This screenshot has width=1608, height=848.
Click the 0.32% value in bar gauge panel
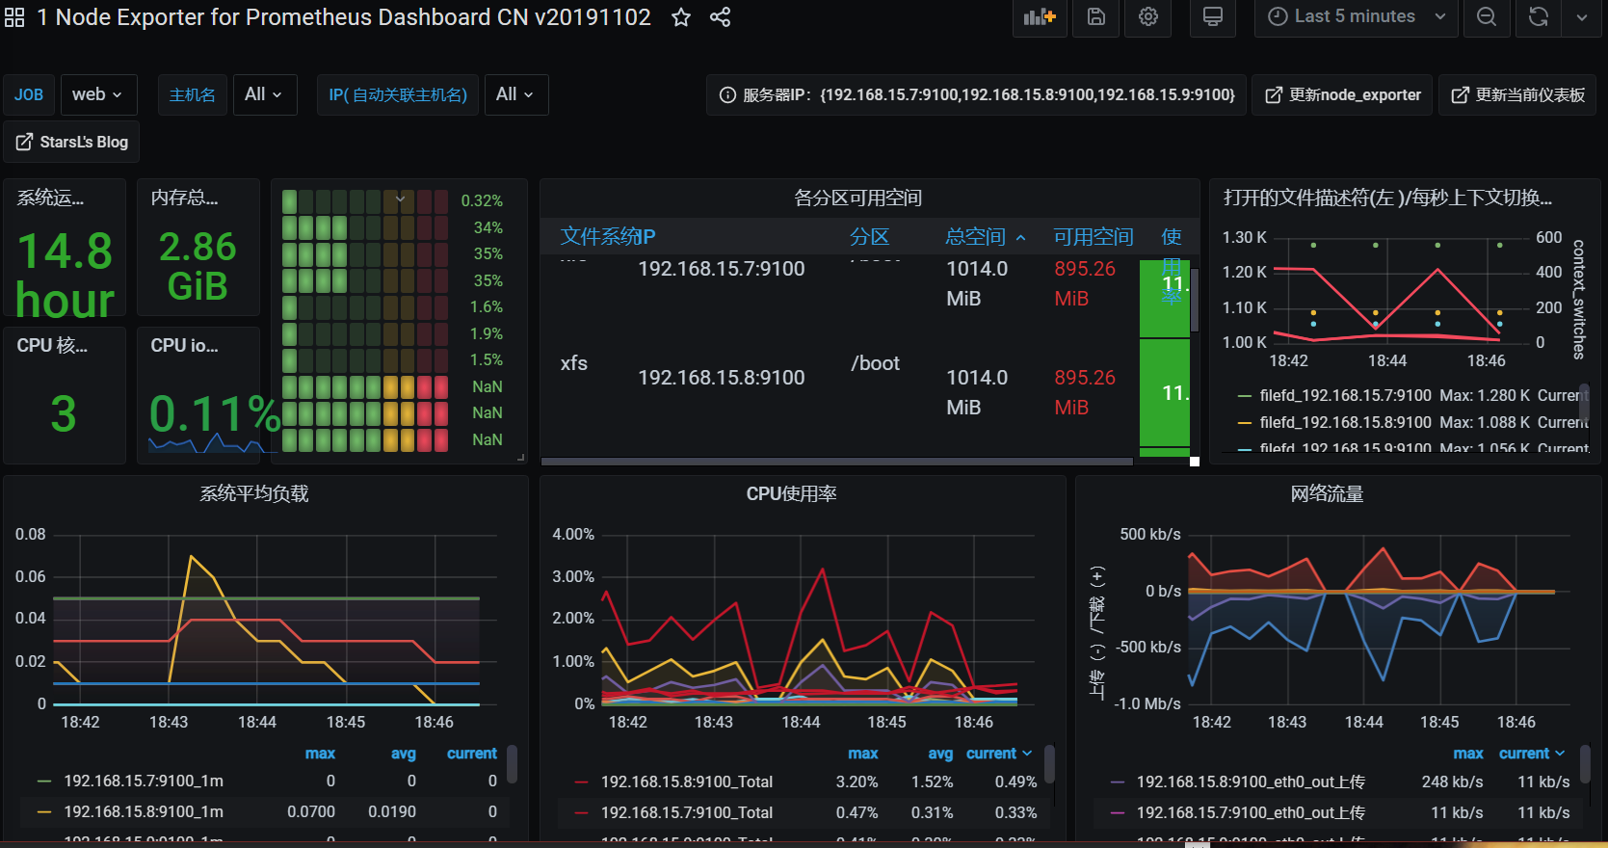click(482, 200)
